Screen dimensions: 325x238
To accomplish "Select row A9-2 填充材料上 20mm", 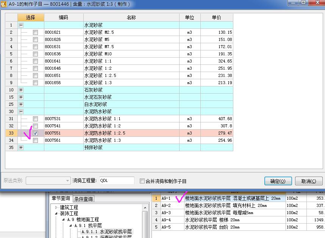I will [238, 205].
